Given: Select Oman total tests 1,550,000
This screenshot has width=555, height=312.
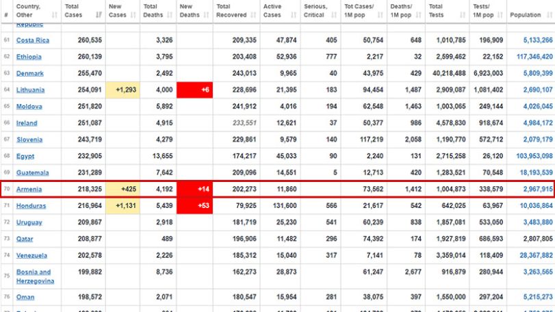Looking at the screenshot, I should tap(450, 297).
